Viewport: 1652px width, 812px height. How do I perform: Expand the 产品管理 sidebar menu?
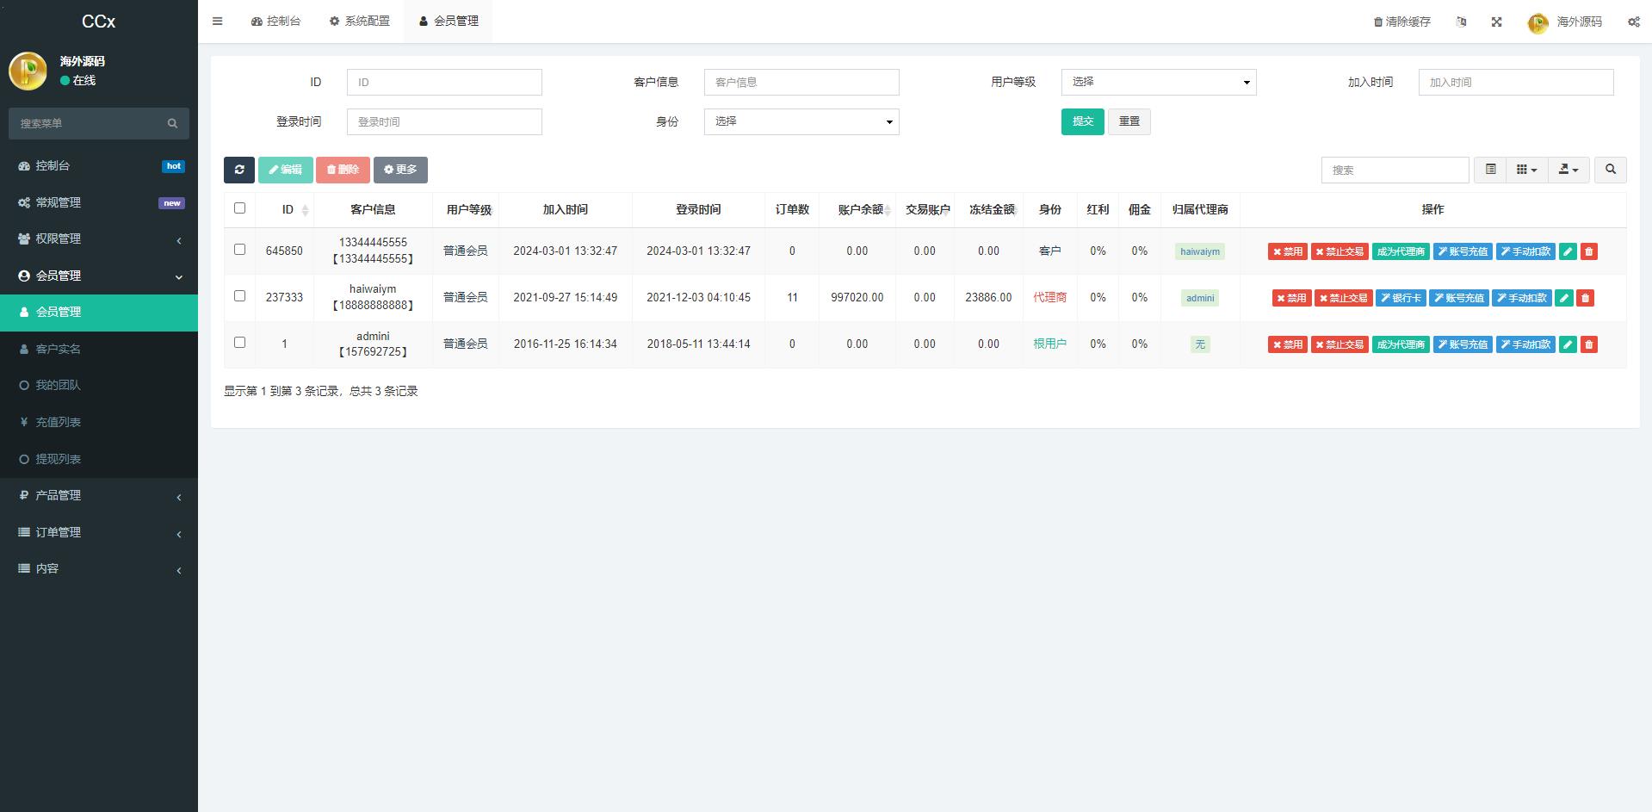(x=58, y=495)
